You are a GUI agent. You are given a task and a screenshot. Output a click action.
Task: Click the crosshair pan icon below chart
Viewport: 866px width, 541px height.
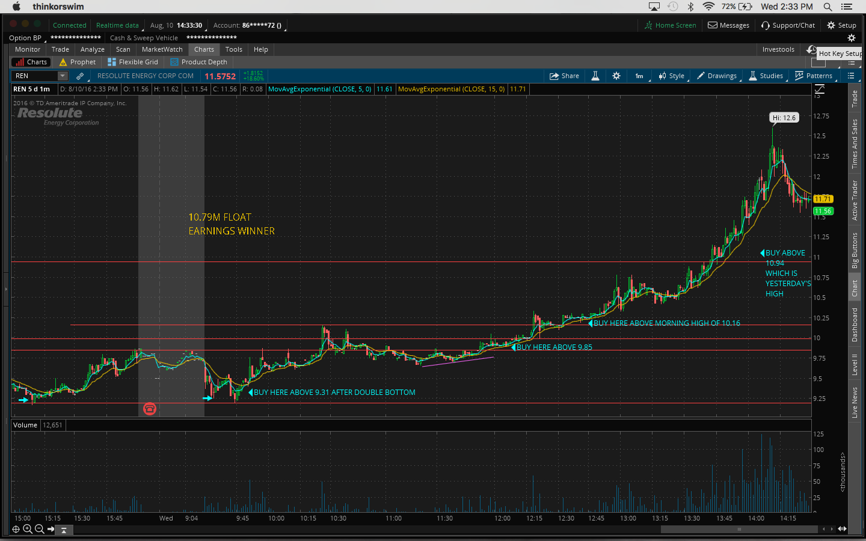[16, 529]
